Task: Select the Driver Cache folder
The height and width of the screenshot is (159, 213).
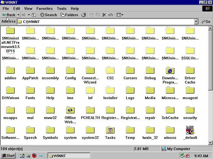Action: [x=190, y=75]
